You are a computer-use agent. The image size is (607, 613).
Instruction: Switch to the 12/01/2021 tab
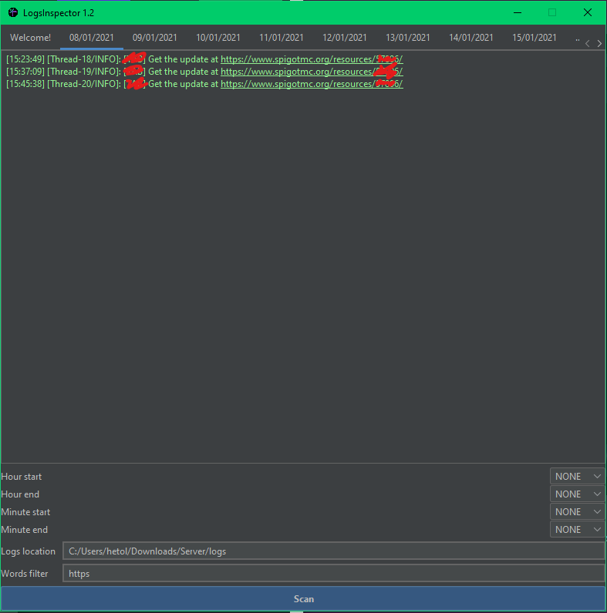point(345,38)
